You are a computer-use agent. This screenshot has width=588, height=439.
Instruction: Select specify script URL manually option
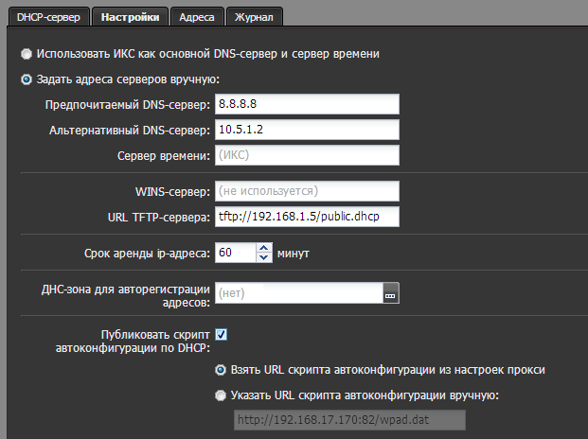(x=221, y=395)
